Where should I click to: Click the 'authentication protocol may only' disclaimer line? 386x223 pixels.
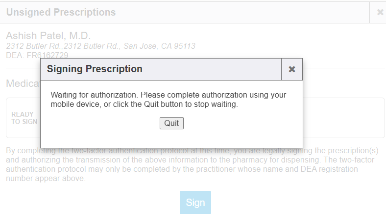182,169
